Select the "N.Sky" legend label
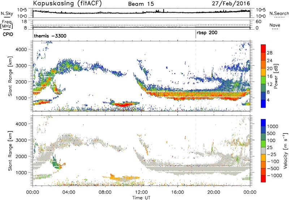289x200 pixels. pyautogui.click(x=7, y=13)
